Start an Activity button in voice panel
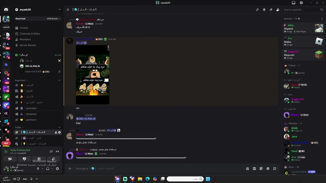 39,159
